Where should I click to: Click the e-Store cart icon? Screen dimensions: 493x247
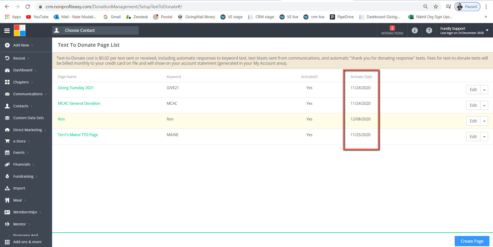click(7, 141)
